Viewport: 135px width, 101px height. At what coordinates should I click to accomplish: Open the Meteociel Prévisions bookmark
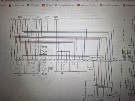87,5
